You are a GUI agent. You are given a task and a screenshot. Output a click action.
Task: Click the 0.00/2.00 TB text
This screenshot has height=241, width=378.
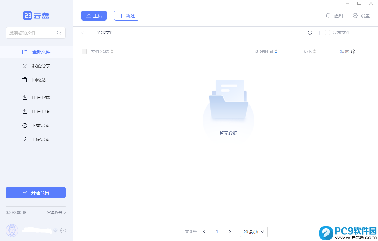tap(16, 213)
